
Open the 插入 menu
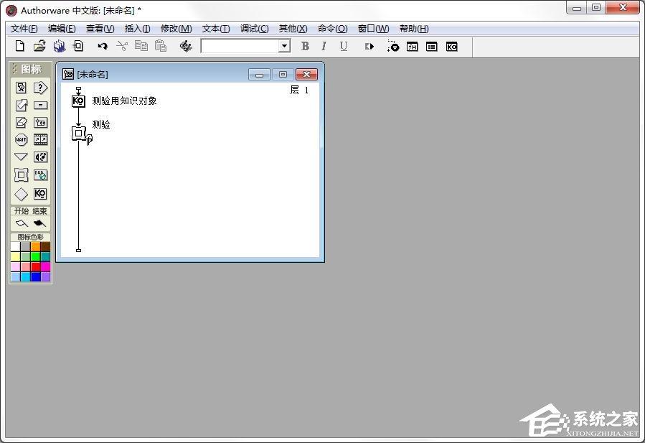point(136,29)
